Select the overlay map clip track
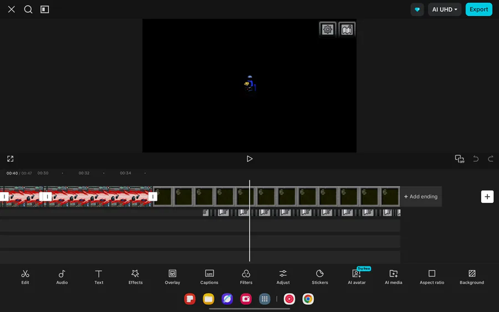 click(x=302, y=212)
